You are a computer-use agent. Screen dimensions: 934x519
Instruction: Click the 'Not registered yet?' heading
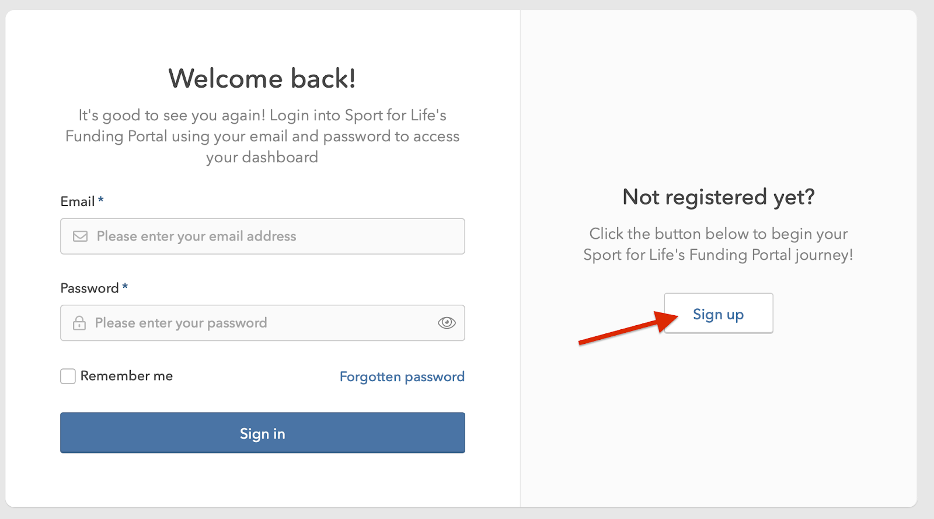pyautogui.click(x=718, y=197)
